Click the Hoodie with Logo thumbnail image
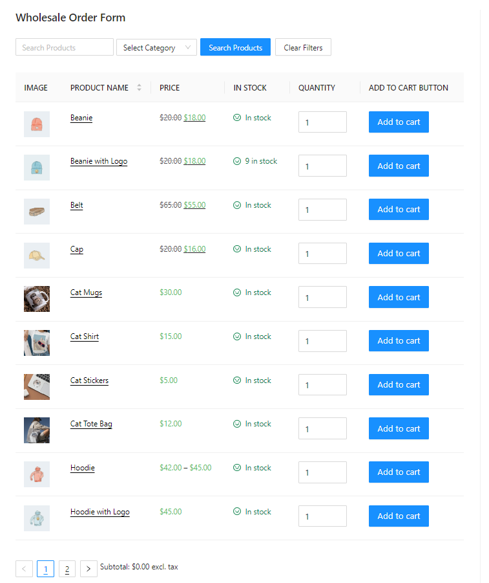489x583 pixels. point(37,518)
